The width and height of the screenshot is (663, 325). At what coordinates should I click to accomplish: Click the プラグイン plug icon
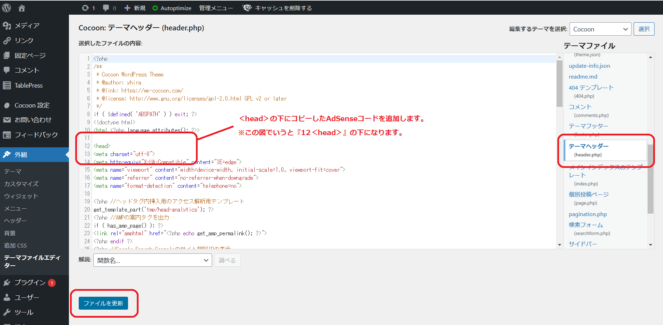coord(7,282)
